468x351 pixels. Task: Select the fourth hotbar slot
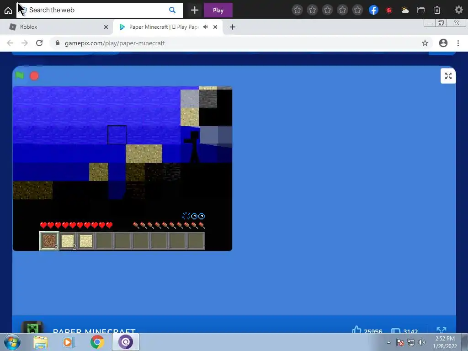[104, 240]
